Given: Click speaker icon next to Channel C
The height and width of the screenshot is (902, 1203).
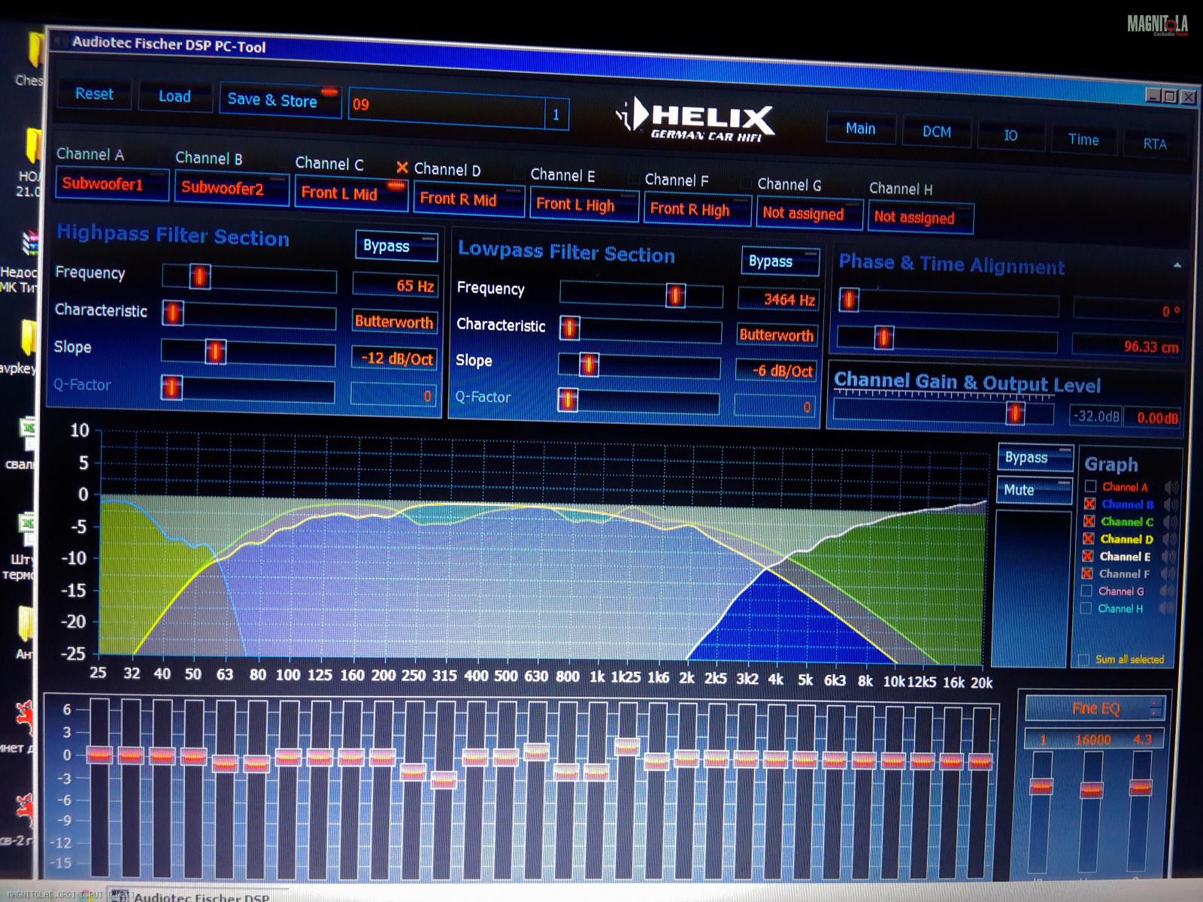Looking at the screenshot, I should [1171, 522].
